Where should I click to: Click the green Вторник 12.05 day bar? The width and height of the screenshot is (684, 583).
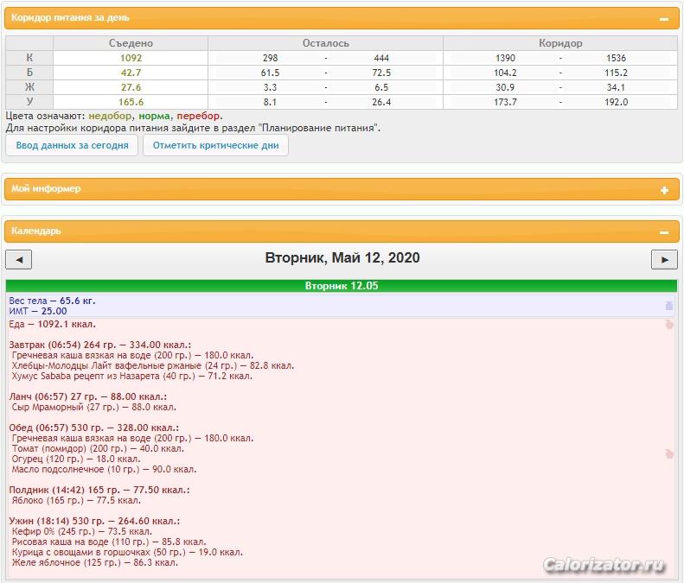click(342, 286)
